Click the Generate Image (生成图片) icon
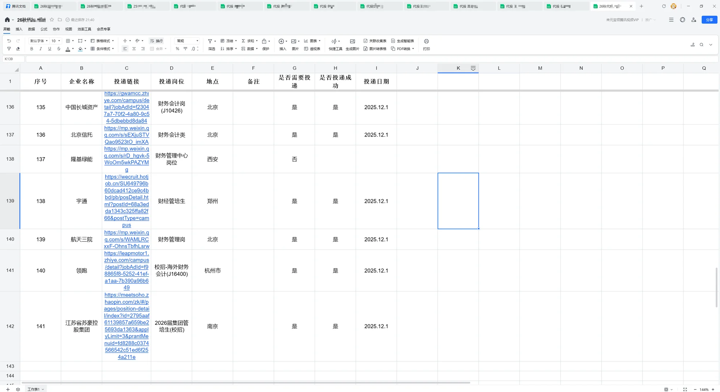Image resolution: width=720 pixels, height=392 pixels. click(352, 41)
